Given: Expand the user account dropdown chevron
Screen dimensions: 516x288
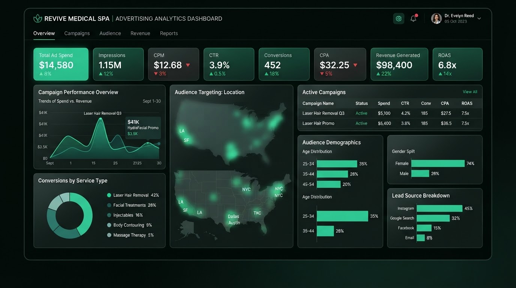Looking at the screenshot, I should click(479, 18).
